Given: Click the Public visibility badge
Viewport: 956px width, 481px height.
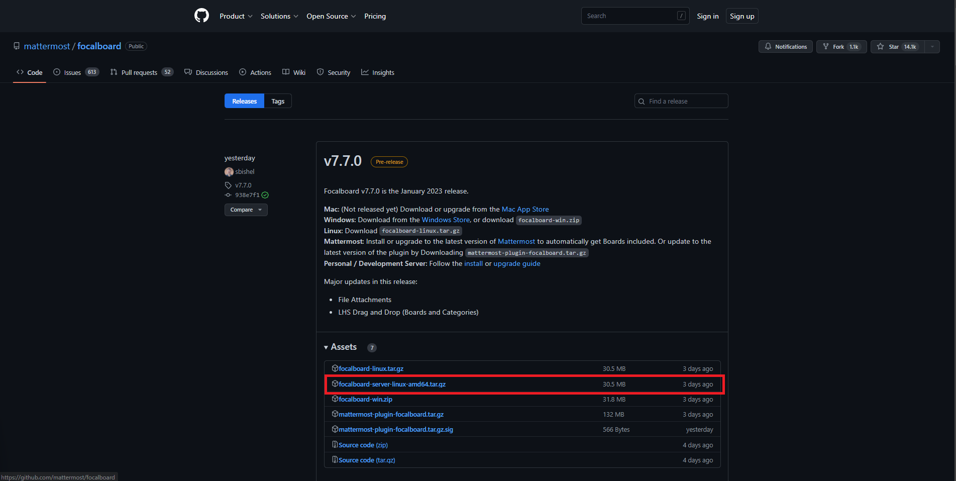Looking at the screenshot, I should point(136,46).
